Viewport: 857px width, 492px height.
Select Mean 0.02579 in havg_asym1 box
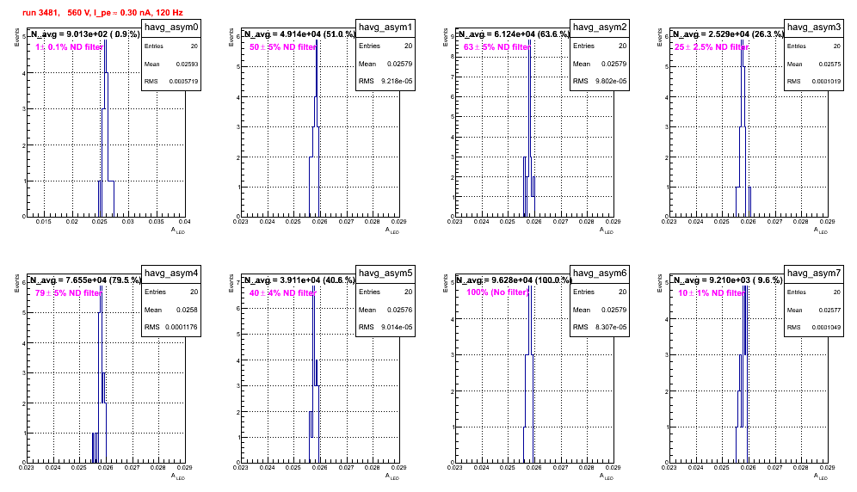[x=400, y=64]
